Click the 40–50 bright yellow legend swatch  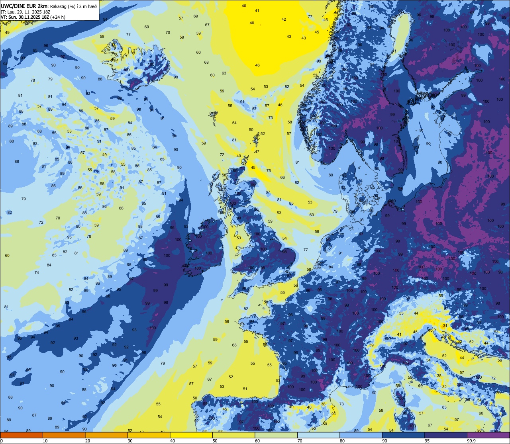click(191, 435)
